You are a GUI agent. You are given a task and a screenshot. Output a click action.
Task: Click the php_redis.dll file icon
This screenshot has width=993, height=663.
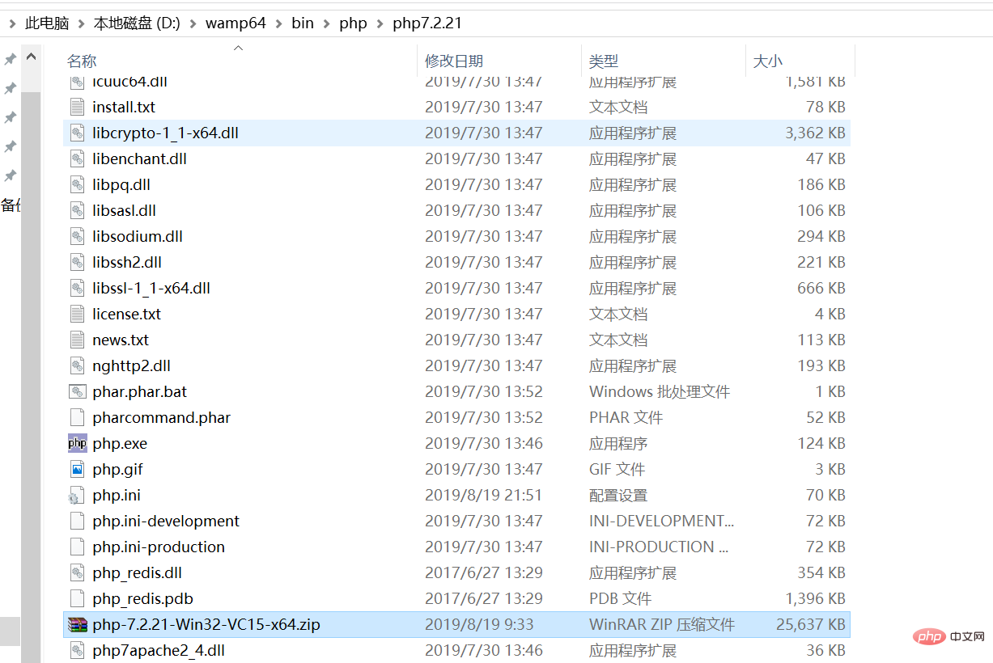[77, 572]
